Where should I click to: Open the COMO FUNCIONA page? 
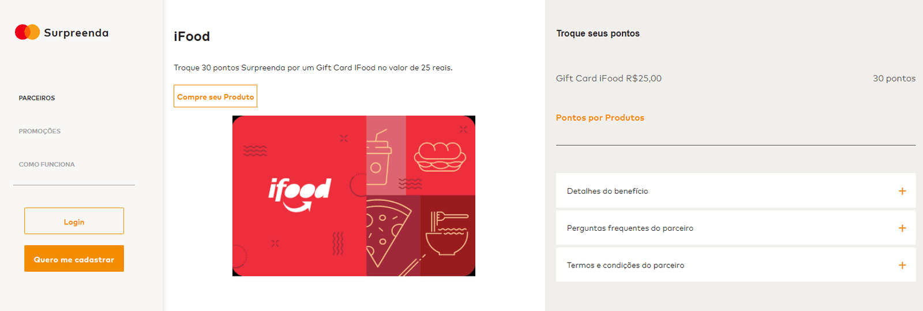[x=47, y=164]
